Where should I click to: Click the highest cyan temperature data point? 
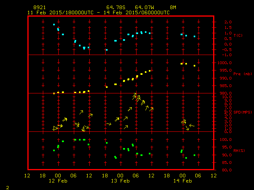tap(54, 25)
